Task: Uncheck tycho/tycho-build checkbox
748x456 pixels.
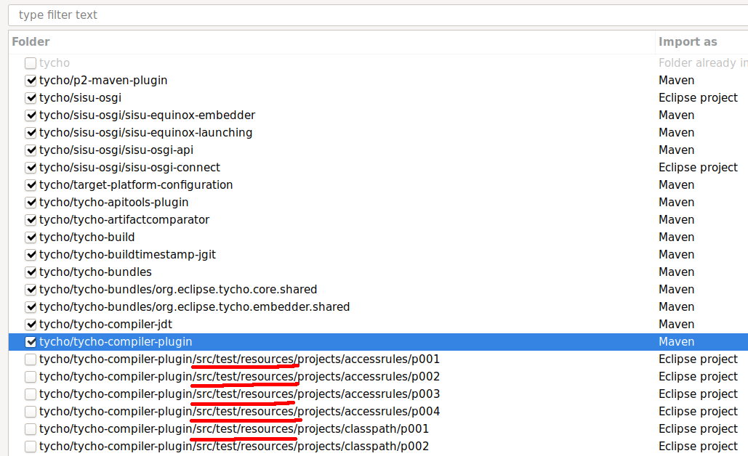Action: pos(31,237)
